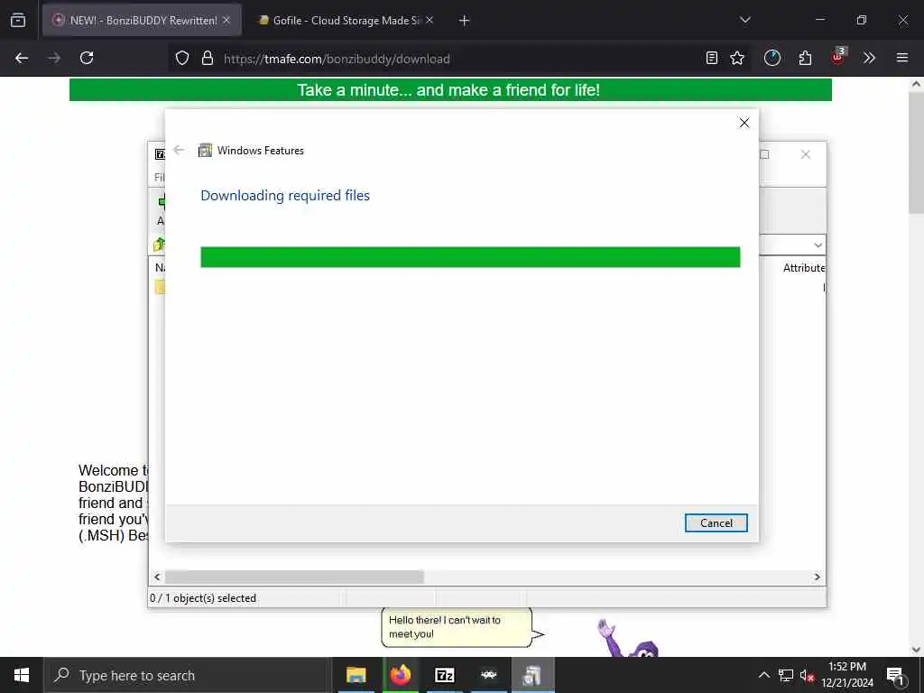The image size is (924, 693).
Task: Click the muted volume tray icon
Action: pos(807,675)
